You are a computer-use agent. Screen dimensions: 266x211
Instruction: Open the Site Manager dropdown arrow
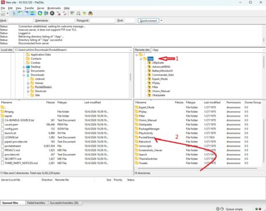[8, 13]
